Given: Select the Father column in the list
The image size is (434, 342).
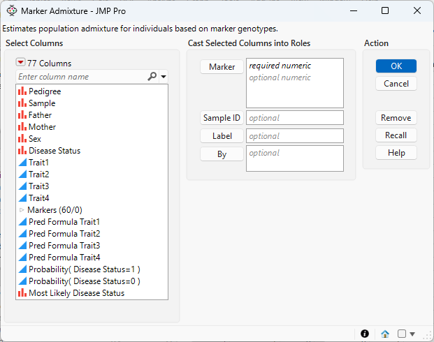Looking at the screenshot, I should [x=40, y=115].
